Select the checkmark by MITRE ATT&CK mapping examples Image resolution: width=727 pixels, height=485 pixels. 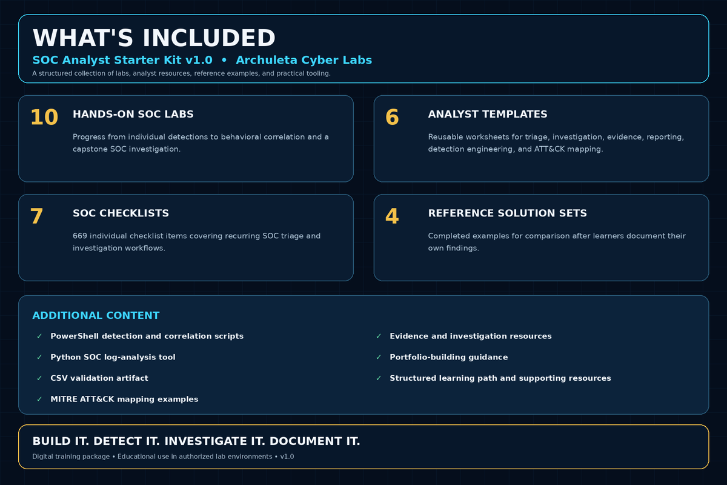[39, 399]
